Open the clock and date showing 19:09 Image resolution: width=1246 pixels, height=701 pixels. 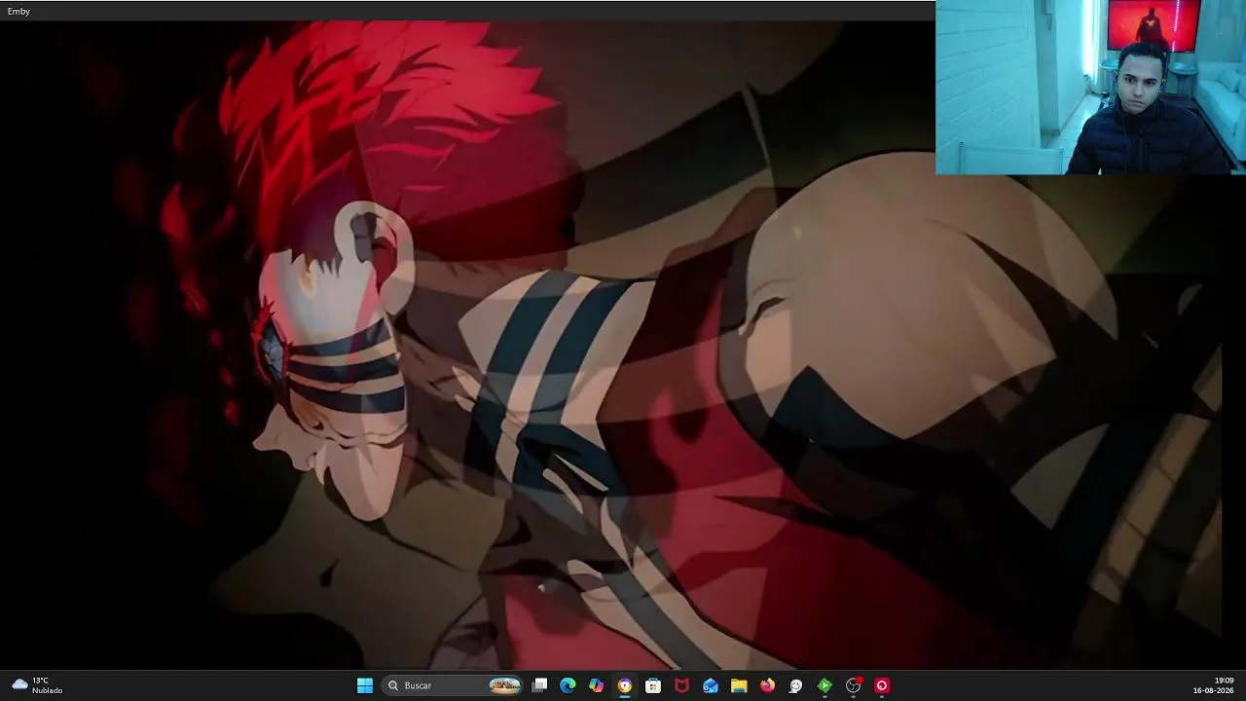pos(1213,685)
